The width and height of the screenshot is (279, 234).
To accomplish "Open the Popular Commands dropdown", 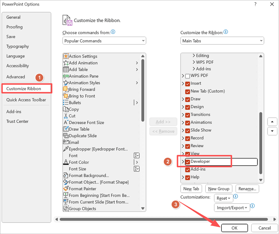I will (x=104, y=41).
